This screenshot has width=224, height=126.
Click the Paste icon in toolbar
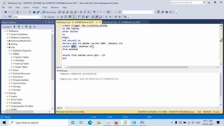click(89, 12)
